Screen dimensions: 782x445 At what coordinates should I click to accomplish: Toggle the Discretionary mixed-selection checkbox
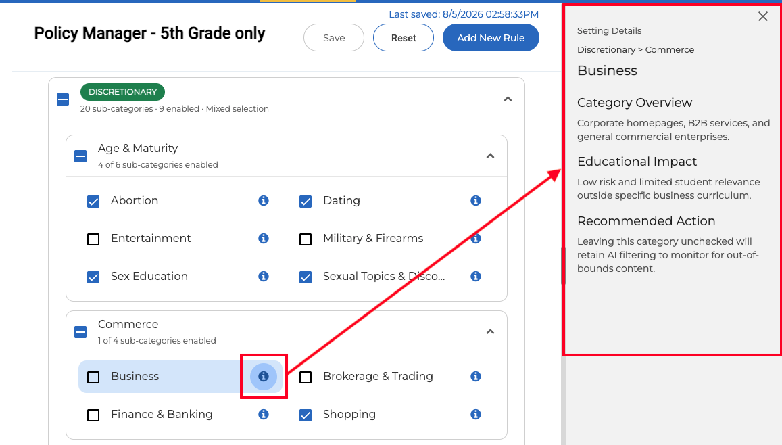click(63, 99)
